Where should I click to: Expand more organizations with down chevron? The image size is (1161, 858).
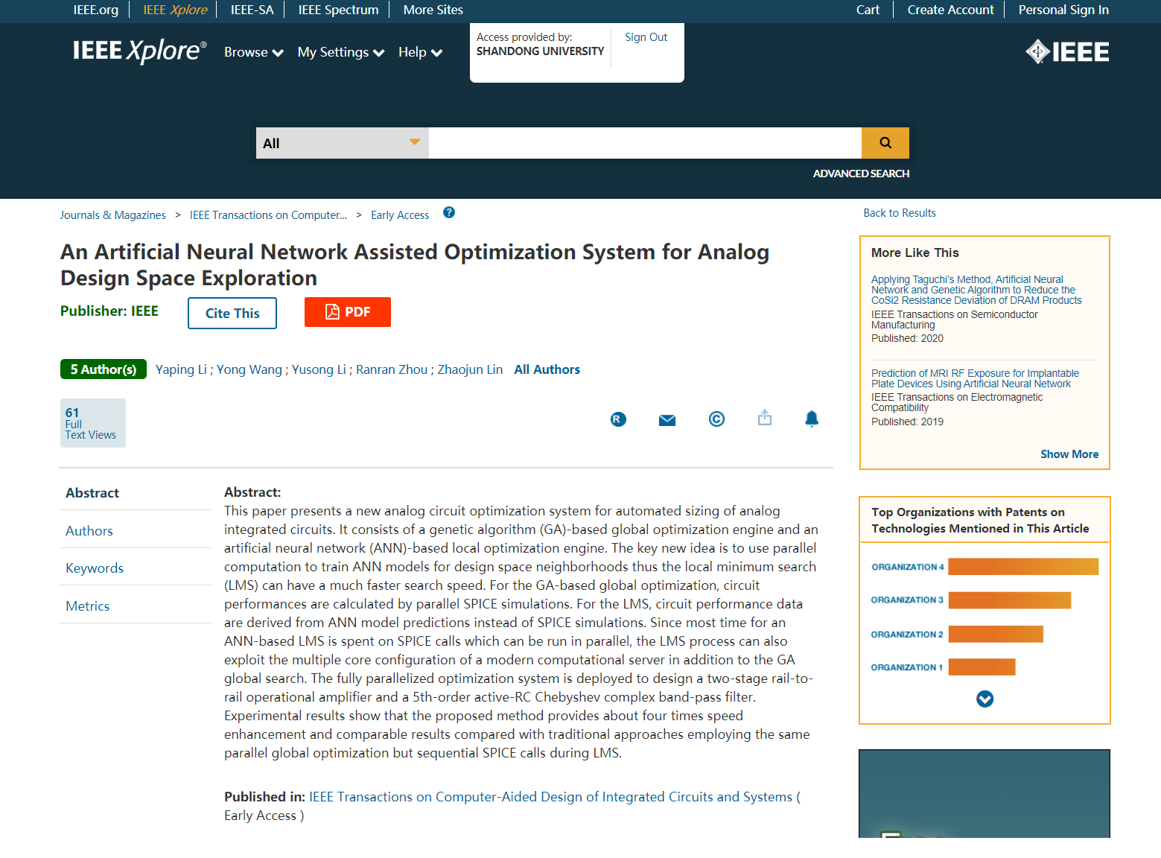coord(984,699)
